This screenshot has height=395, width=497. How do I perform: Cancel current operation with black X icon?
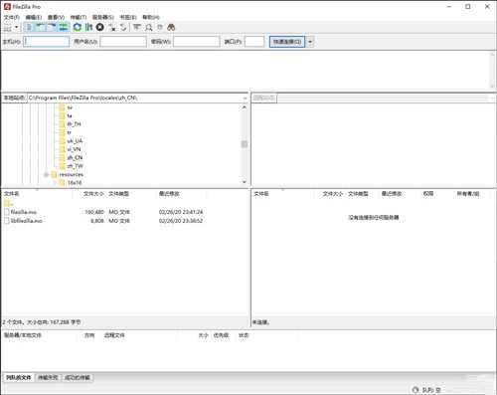(x=99, y=27)
